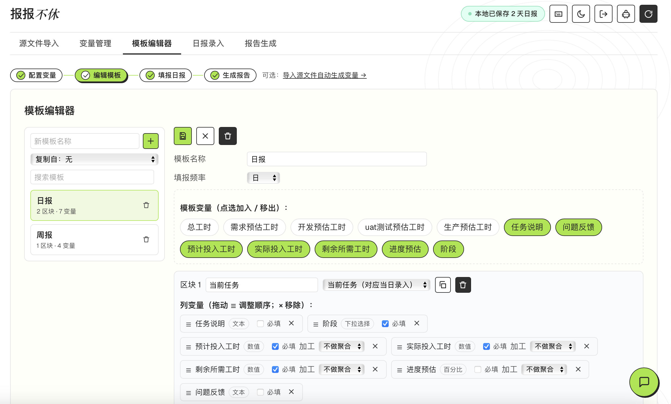Uncheck 必填 for 剩余所需工时
Image resolution: width=671 pixels, height=404 pixels.
pyautogui.click(x=275, y=369)
